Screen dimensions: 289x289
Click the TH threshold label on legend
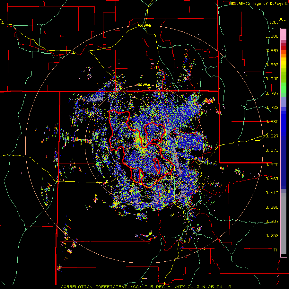point(276,250)
